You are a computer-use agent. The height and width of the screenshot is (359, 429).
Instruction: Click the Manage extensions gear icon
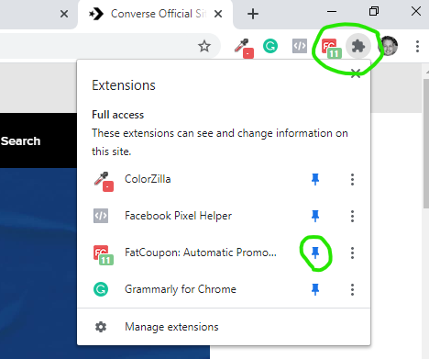(x=101, y=327)
